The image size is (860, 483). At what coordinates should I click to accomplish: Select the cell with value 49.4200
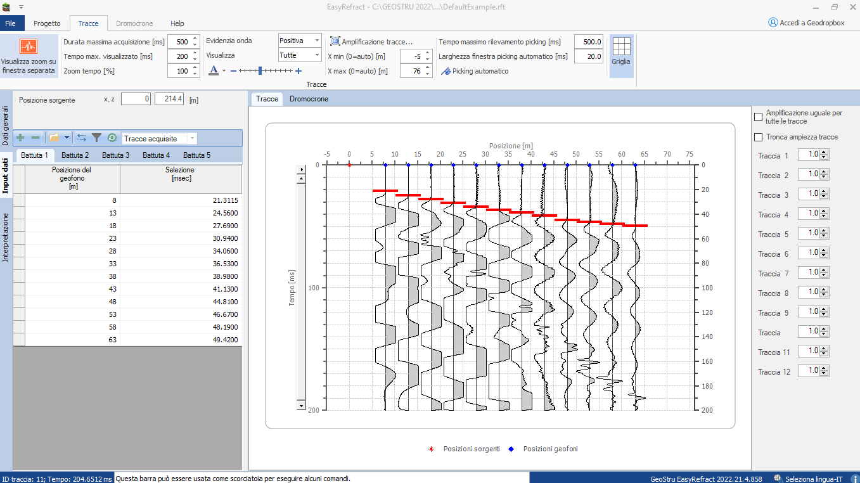click(x=181, y=340)
